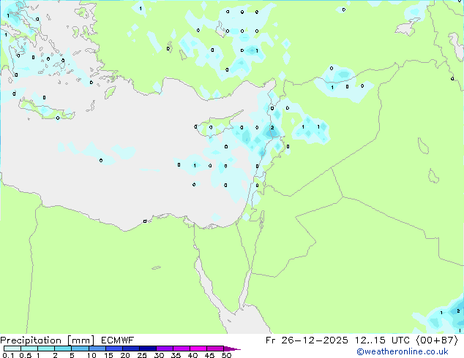Select the 25–30 mm dark blue legend swatch
The height and width of the screenshot is (358, 464).
147,349
